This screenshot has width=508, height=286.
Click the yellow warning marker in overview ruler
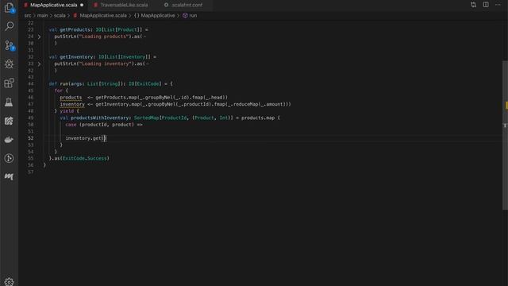(506, 105)
